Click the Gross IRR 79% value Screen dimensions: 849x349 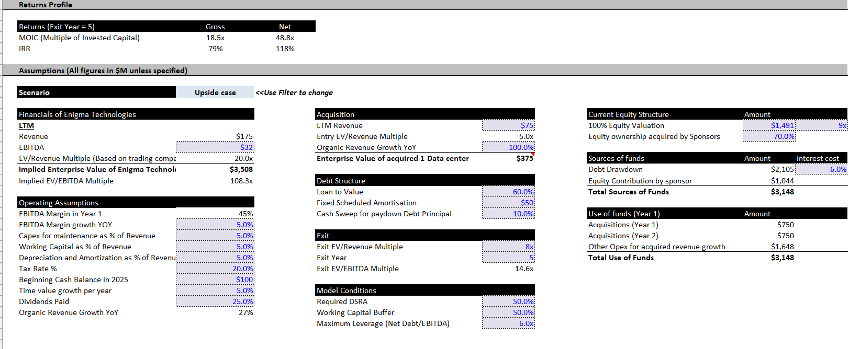[215, 49]
